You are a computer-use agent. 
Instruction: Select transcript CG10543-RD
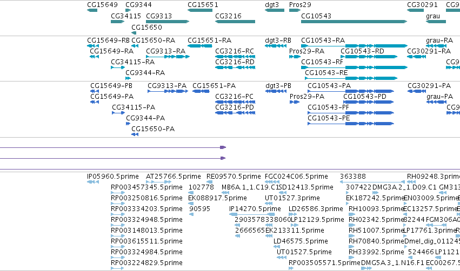pos(369,57)
